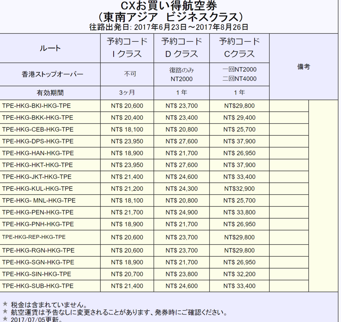Click the note about fares changing without notice
This screenshot has width=341, height=322.
point(119,312)
